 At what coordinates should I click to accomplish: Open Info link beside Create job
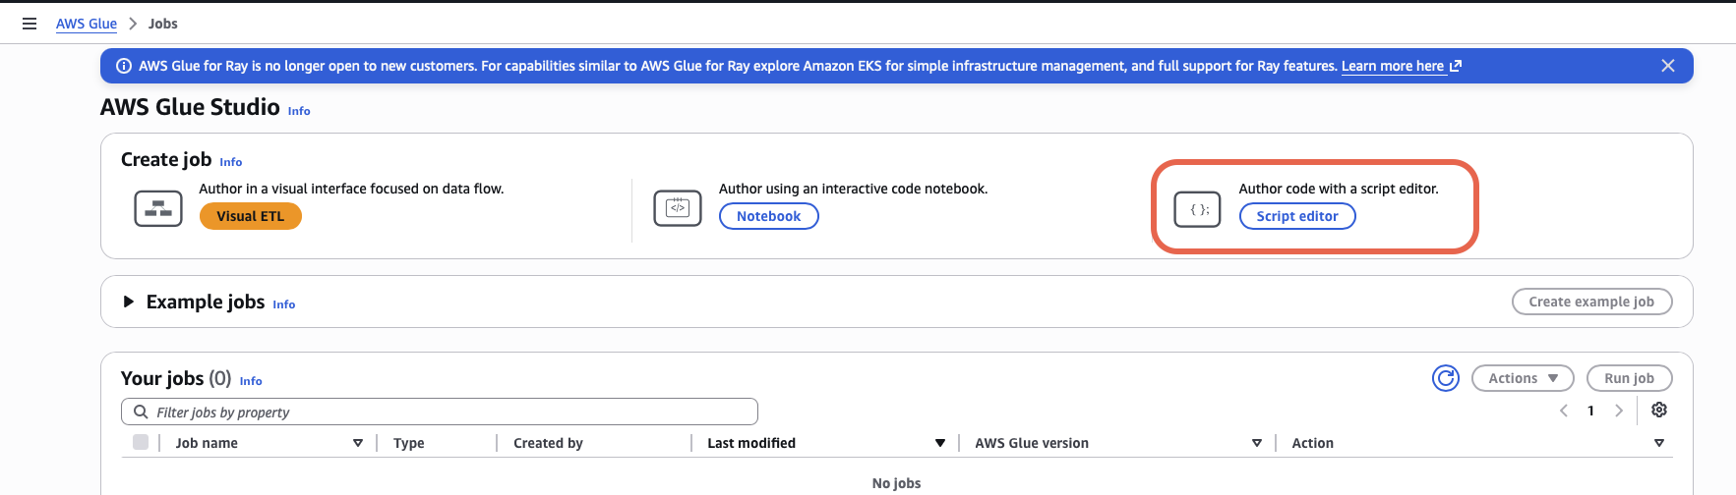click(x=231, y=162)
